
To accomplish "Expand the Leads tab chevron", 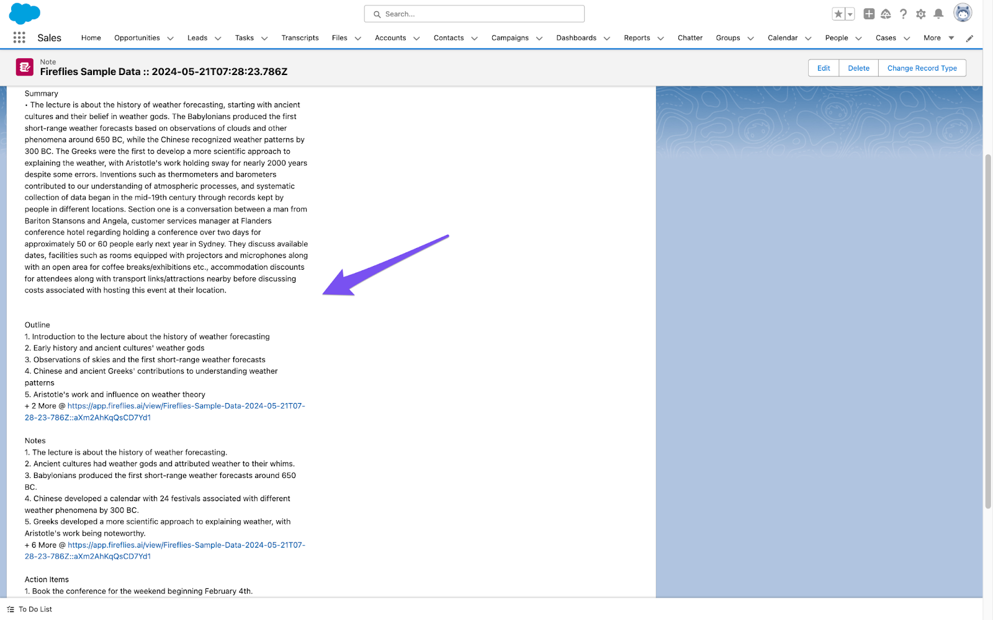I will (218, 38).
